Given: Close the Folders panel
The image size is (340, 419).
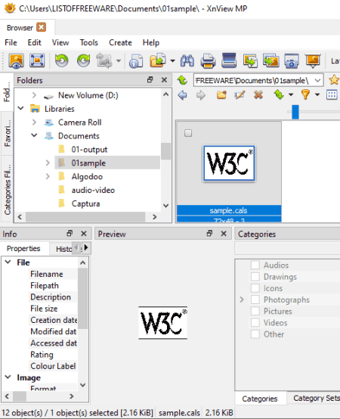Looking at the screenshot, I should 164,80.
